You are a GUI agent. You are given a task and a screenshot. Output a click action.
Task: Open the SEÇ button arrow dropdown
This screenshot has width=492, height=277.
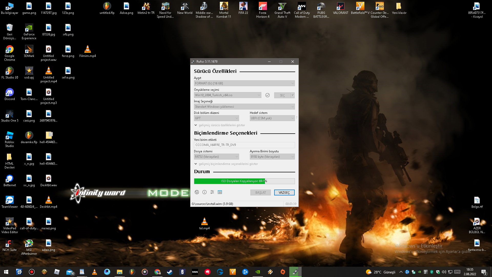293,95
